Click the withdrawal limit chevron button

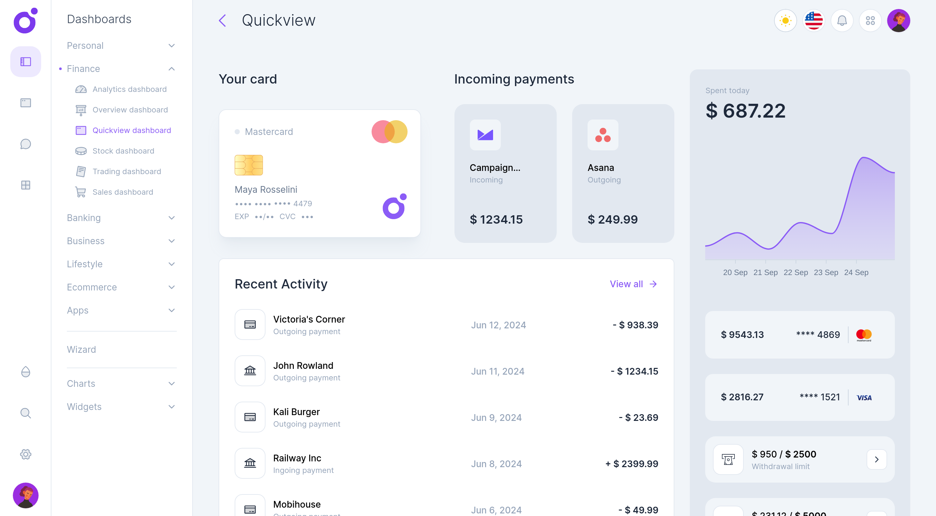click(x=877, y=459)
